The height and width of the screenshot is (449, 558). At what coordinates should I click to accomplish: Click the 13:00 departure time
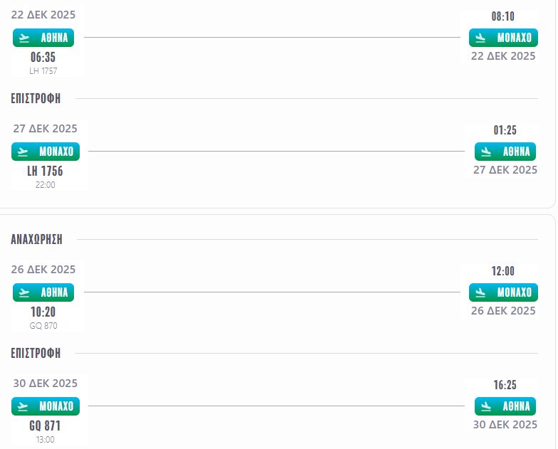(45, 439)
